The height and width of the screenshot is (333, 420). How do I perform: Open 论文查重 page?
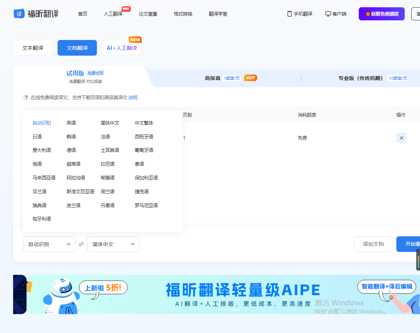pos(148,14)
